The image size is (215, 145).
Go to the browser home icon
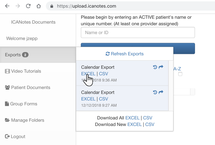click(x=39, y=6)
